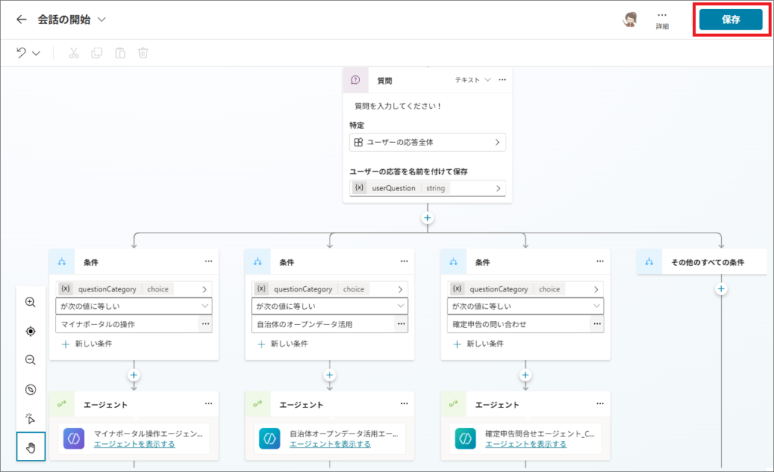The height and width of the screenshot is (472, 774).
Task: Click the userQuestion variable field
Action: [427, 188]
